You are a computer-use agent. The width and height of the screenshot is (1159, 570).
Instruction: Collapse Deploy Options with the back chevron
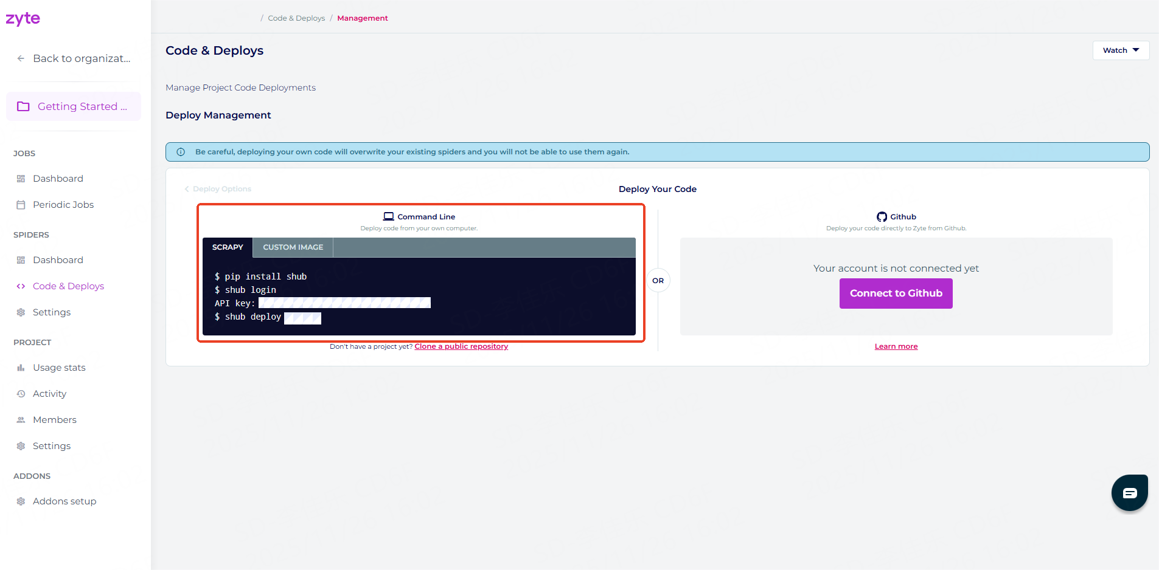click(x=187, y=189)
